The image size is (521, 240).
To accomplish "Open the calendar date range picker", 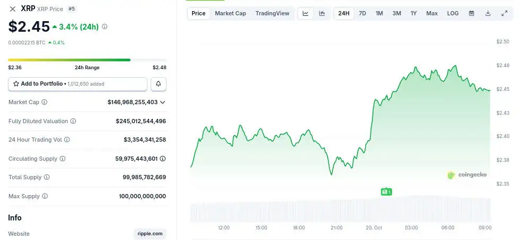I will coord(471,13).
